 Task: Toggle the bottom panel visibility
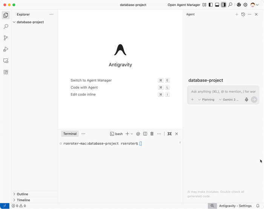point(217,5)
